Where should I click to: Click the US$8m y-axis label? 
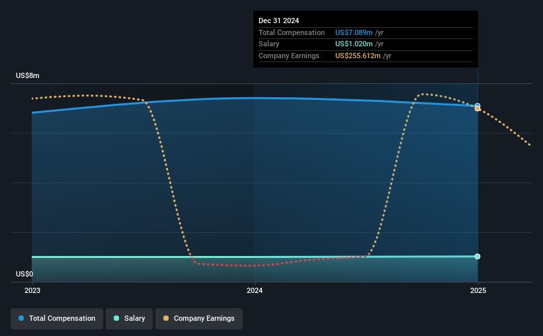(28, 75)
